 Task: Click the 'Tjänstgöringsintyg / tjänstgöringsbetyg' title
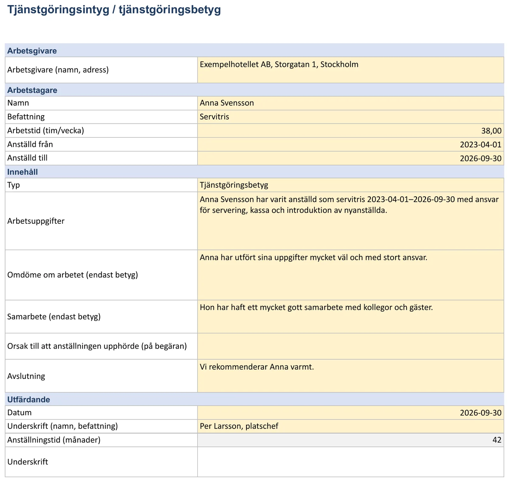click(114, 10)
